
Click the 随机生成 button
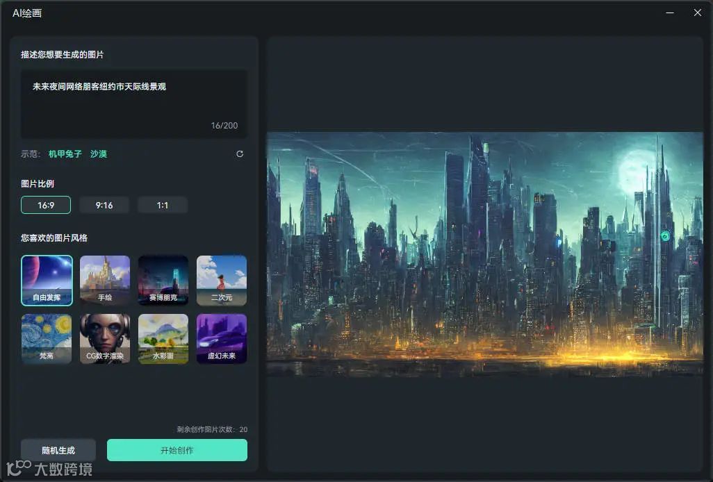pos(58,450)
